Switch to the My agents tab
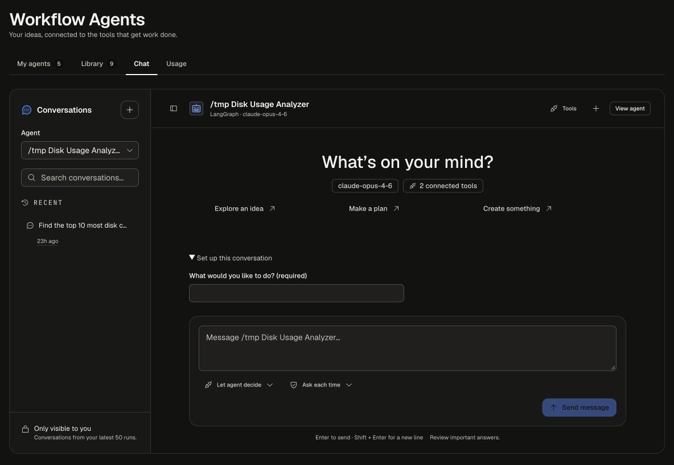This screenshot has width=674, height=465. click(39, 64)
